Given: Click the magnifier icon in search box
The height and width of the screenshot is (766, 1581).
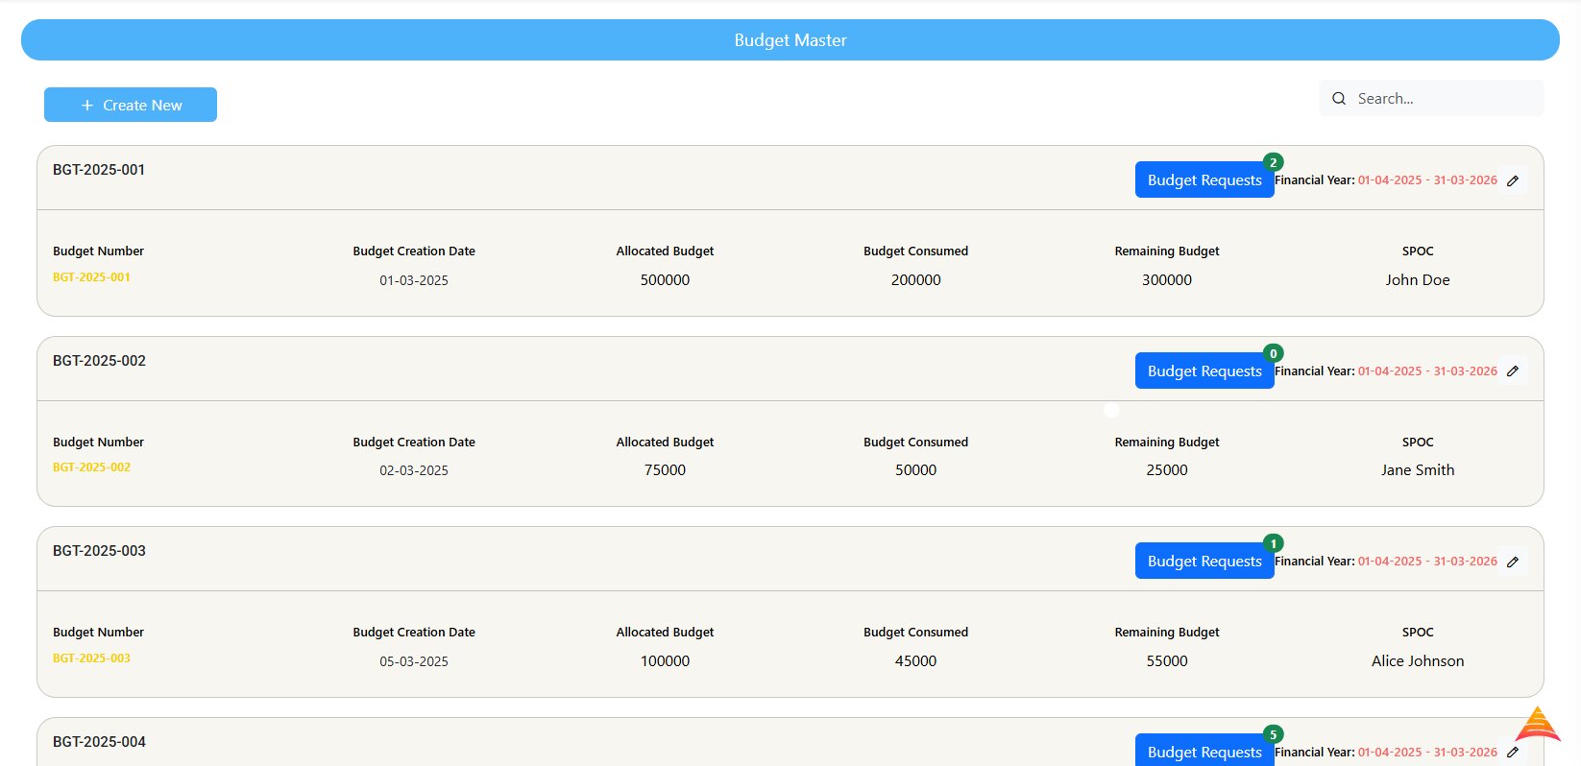Looking at the screenshot, I should coord(1339,99).
